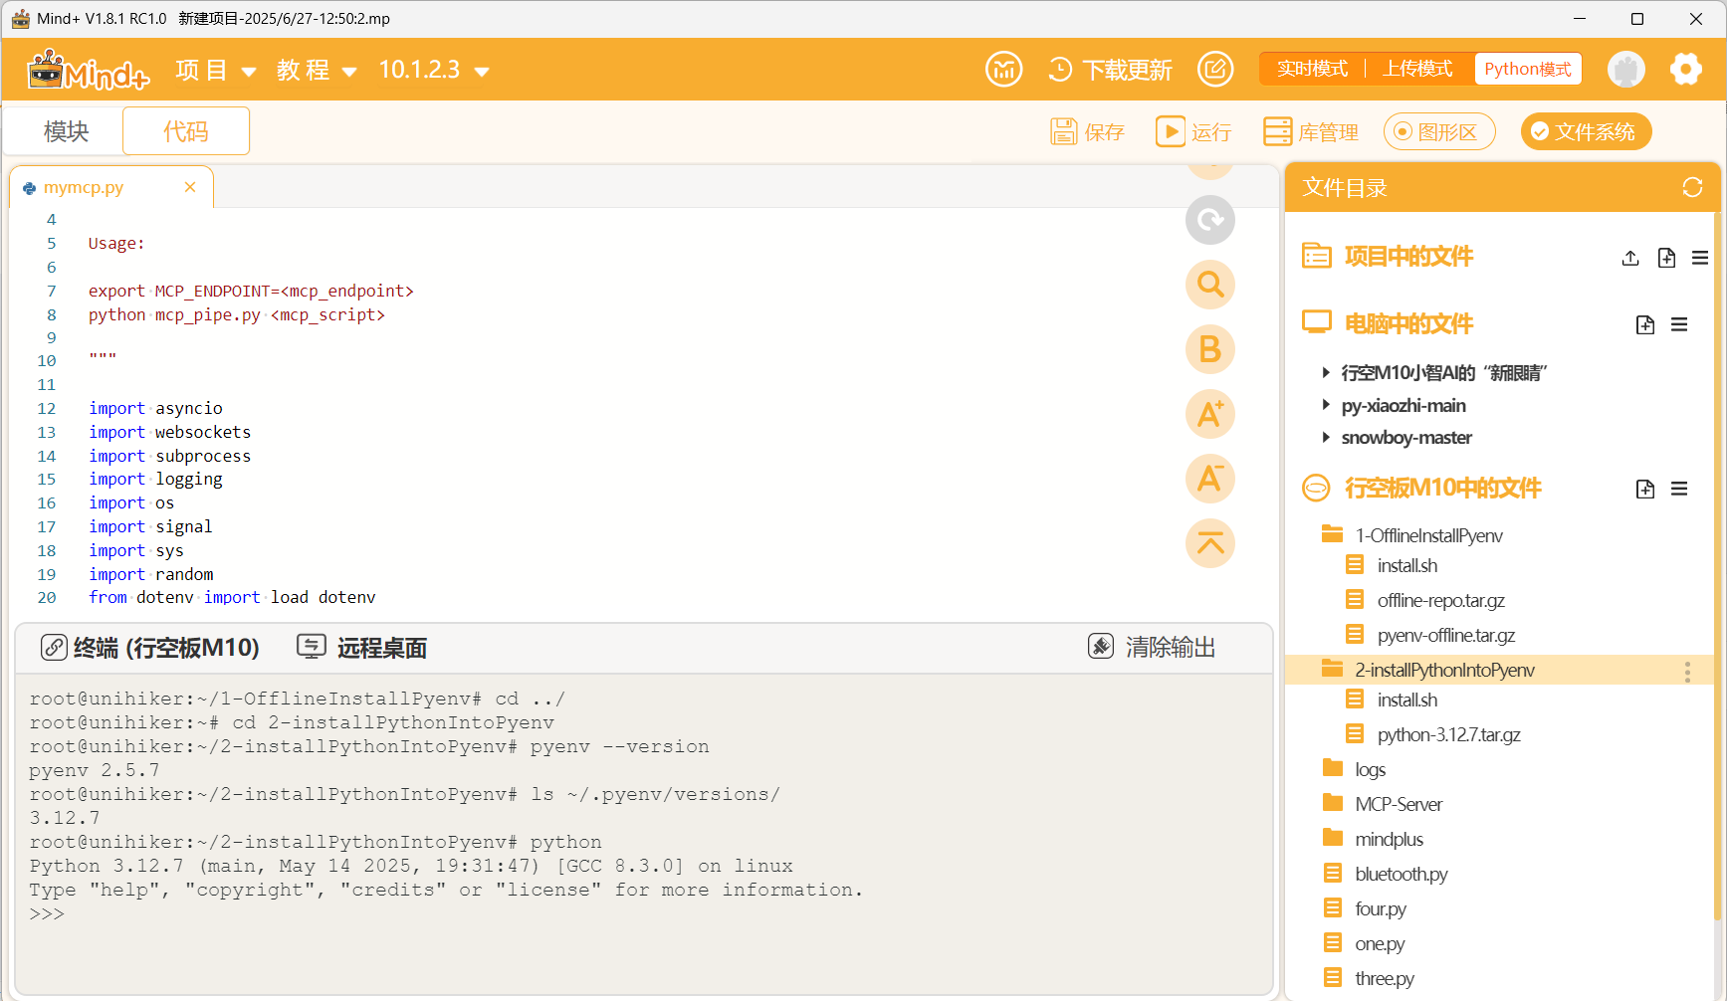Open the 项目 dropdown menu

click(x=215, y=70)
